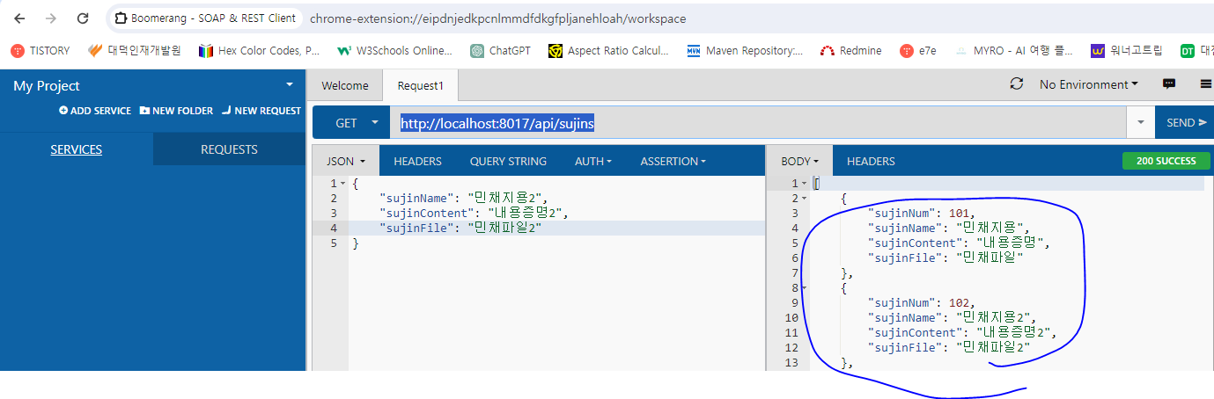1214x399 pixels.
Task: Open the GET method dropdown
Action: (351, 123)
